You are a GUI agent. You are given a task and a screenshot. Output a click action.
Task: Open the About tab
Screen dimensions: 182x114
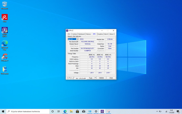tap(112, 34)
